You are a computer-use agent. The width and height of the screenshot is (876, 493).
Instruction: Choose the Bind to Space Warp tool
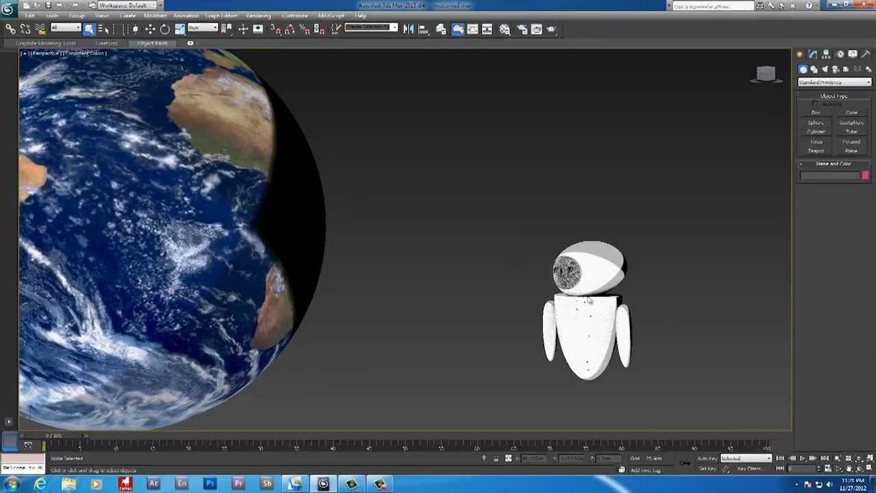40,29
